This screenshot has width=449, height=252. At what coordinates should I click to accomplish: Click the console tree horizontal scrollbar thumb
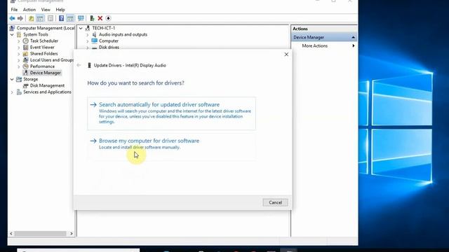pos(41,233)
